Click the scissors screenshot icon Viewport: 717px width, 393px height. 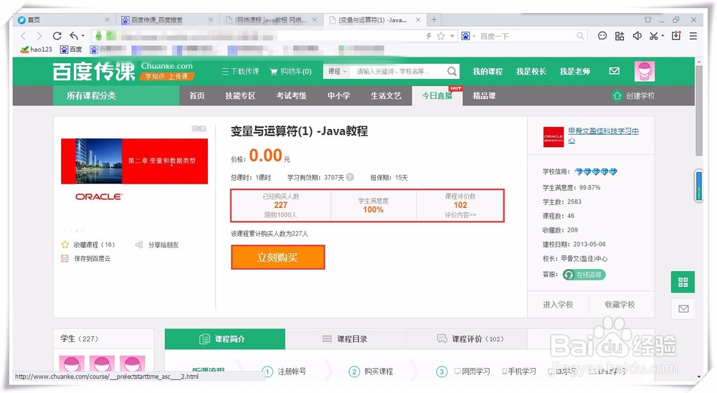653,36
